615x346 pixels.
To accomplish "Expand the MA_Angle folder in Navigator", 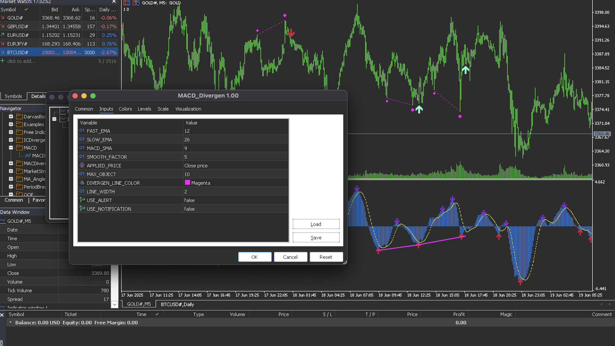I will point(11,179).
